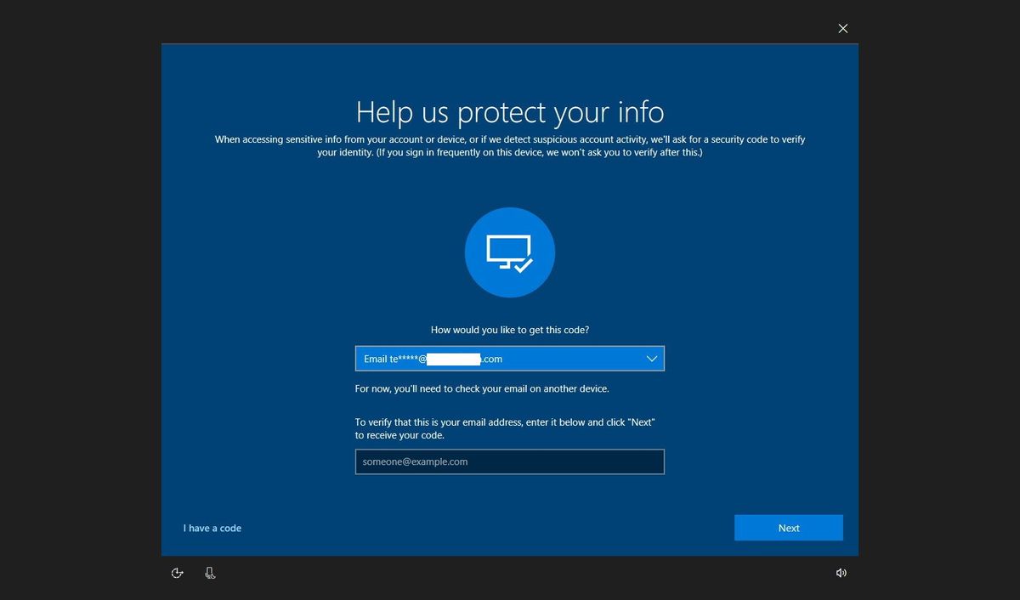Open the 'I have a code' link
Screen dimensions: 1020x600
212,528
